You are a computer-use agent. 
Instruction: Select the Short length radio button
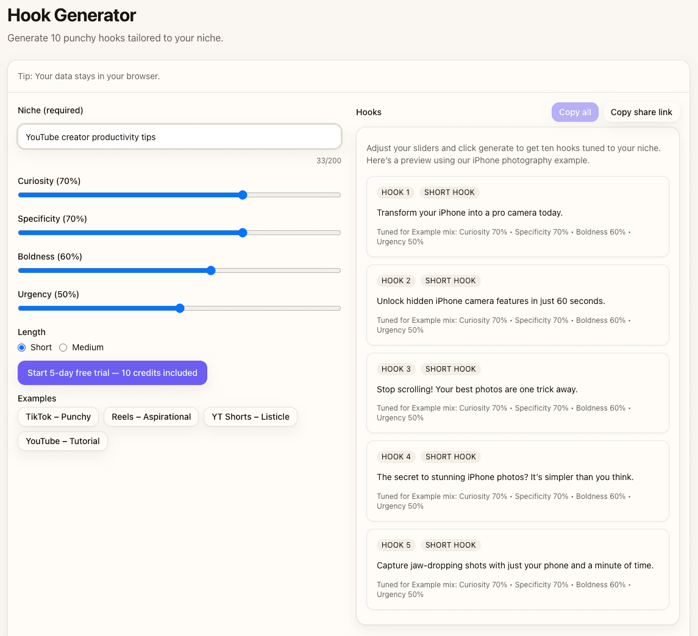click(x=21, y=347)
